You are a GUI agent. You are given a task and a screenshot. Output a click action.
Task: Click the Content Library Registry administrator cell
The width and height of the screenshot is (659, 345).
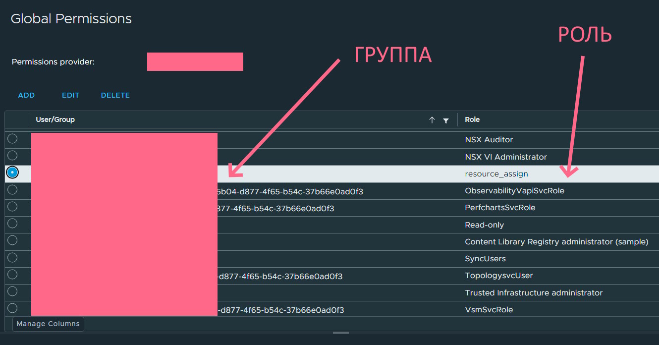coord(556,242)
